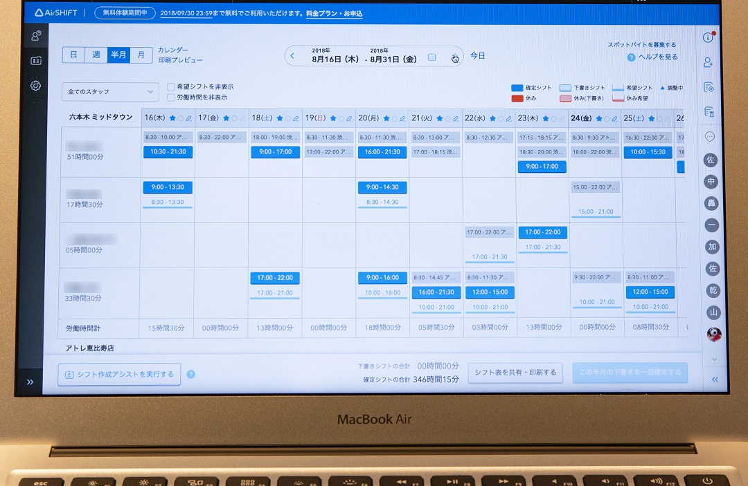Open the 10:00 - 15:30 shift on 25th
The image size is (748, 486).
648,152
